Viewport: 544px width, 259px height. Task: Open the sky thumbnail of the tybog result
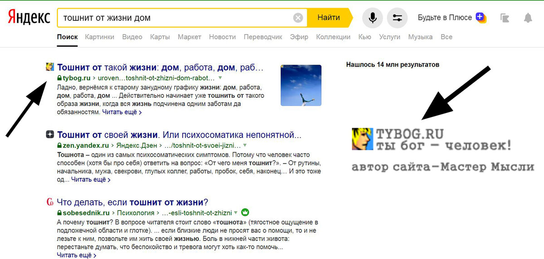301,85
